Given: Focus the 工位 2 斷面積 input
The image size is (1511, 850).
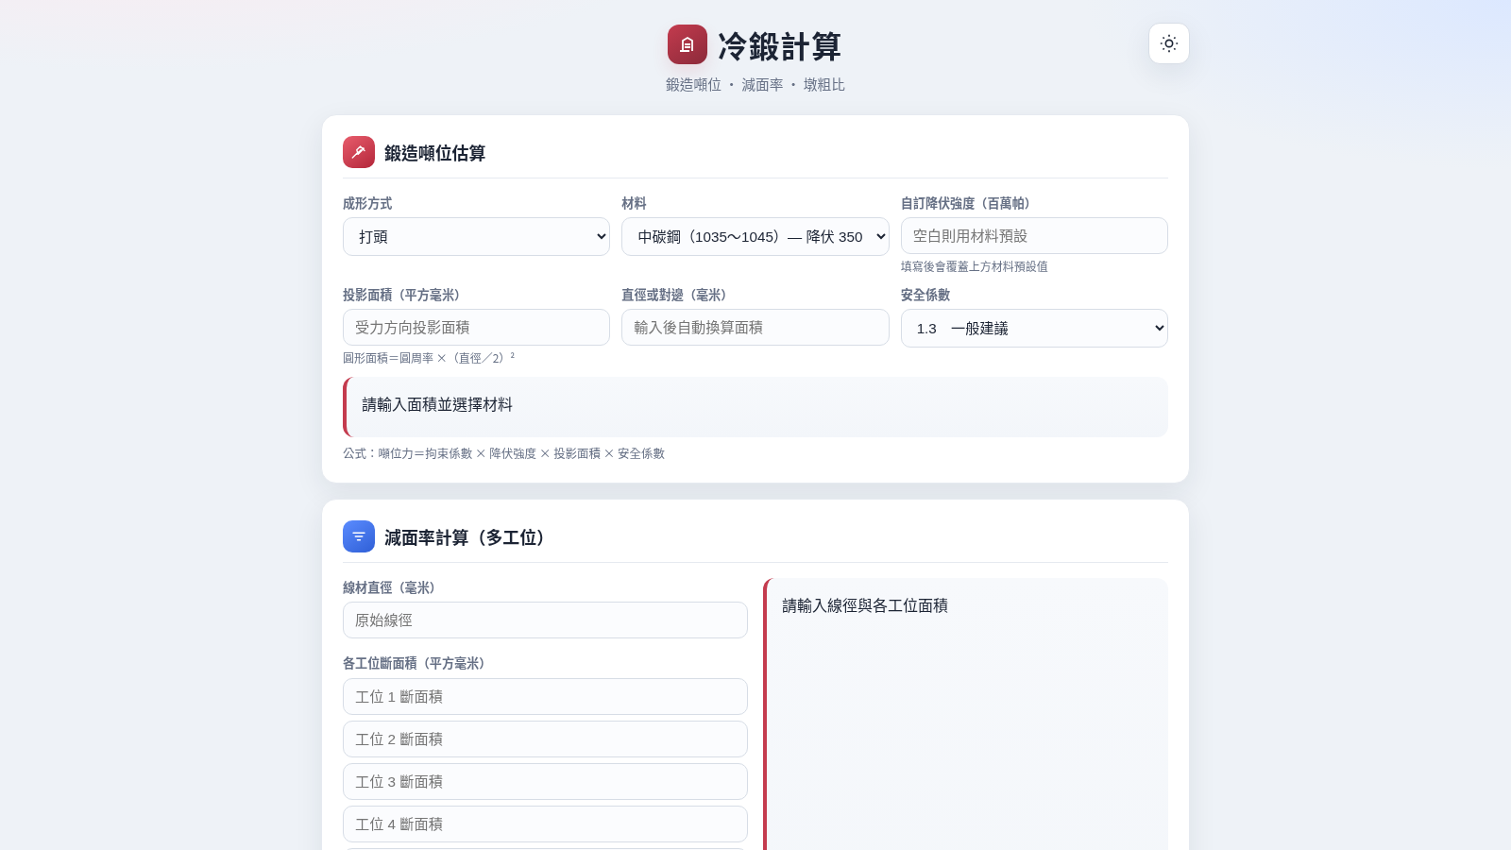Looking at the screenshot, I should coord(545,739).
